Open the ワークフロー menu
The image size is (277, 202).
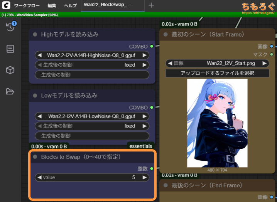27,6
